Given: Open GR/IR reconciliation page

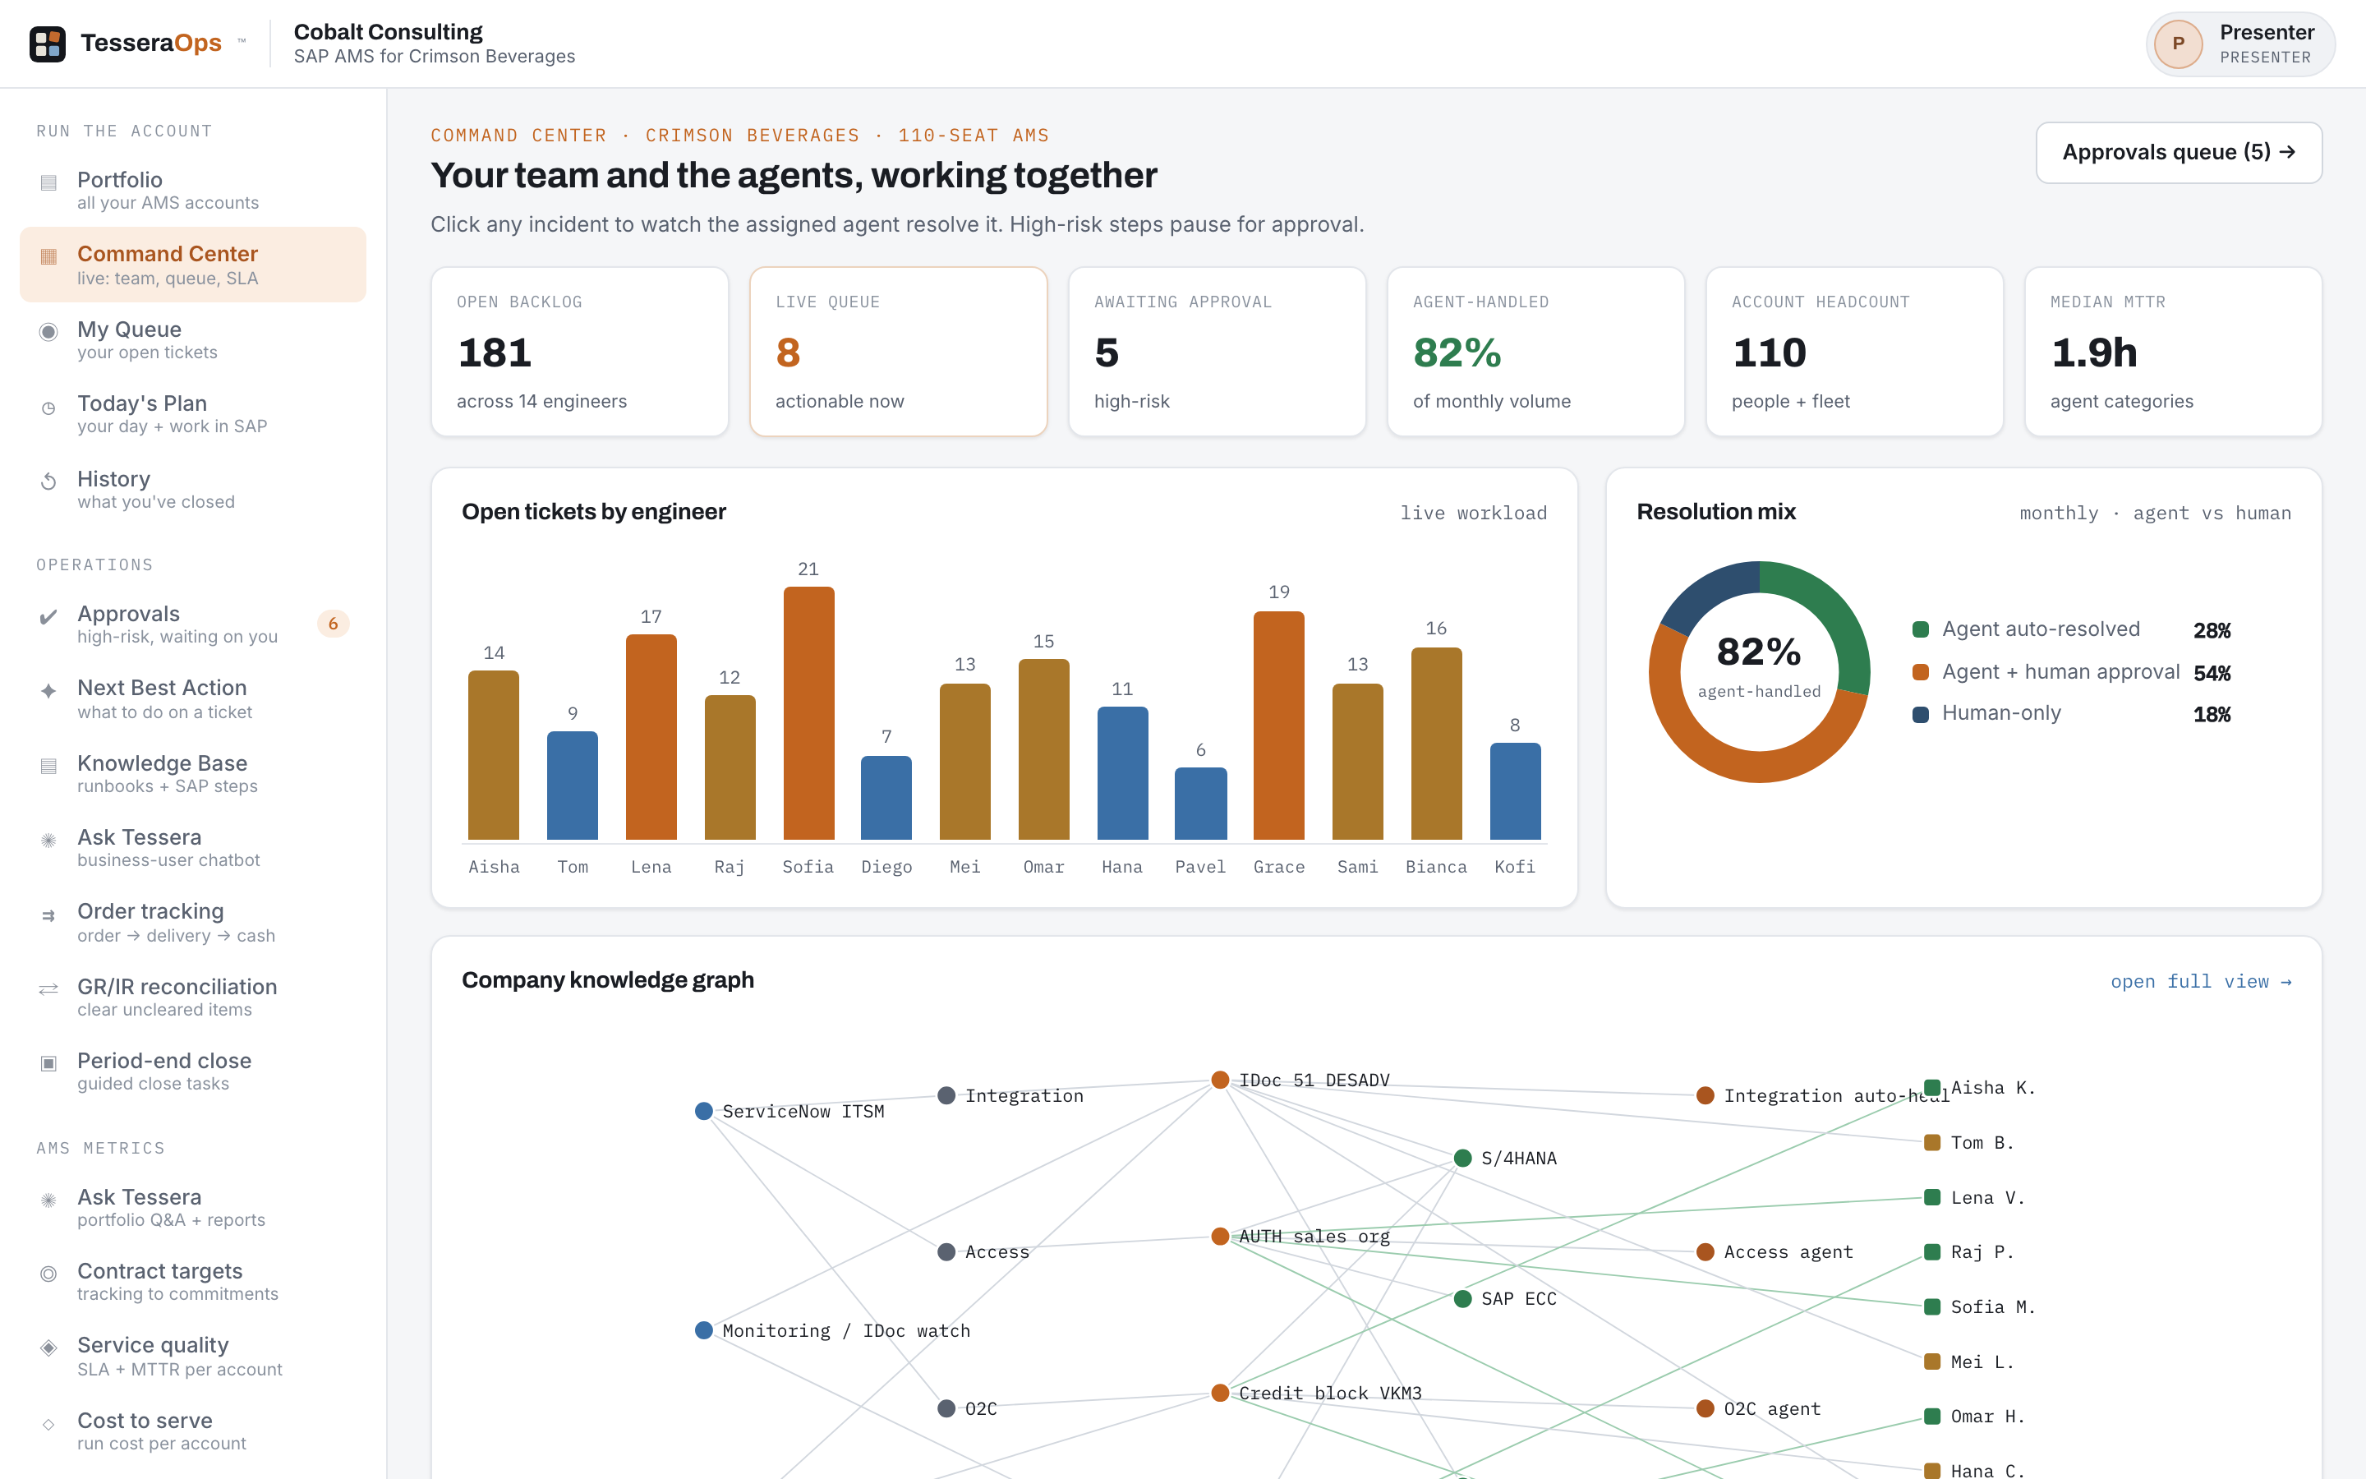Looking at the screenshot, I should (192, 997).
